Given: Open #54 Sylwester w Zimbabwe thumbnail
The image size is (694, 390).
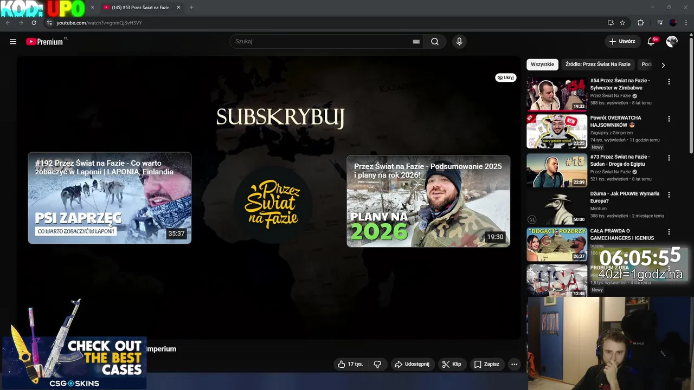Looking at the screenshot, I should (557, 94).
